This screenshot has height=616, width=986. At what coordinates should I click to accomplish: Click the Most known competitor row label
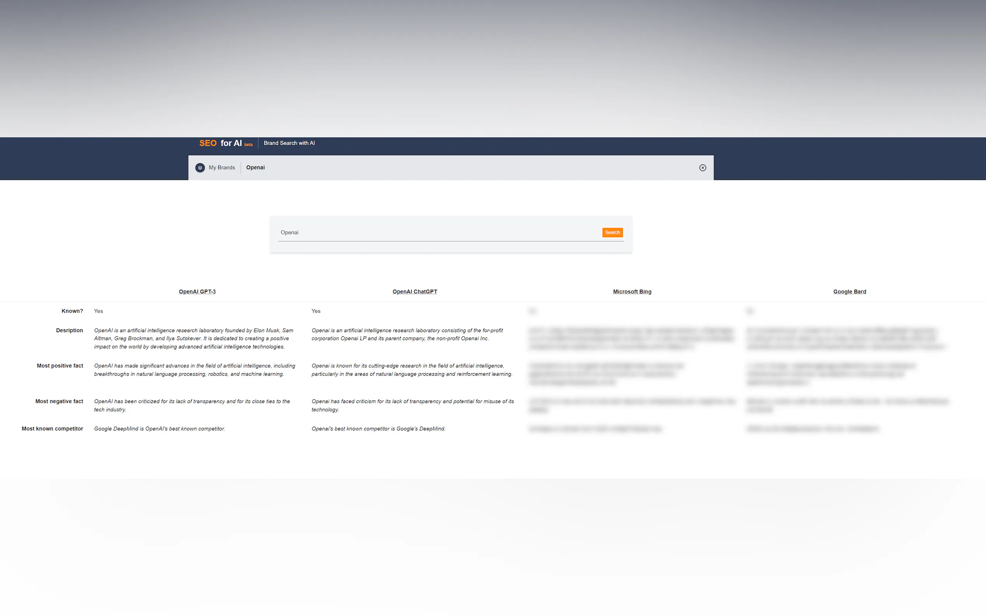[52, 429]
